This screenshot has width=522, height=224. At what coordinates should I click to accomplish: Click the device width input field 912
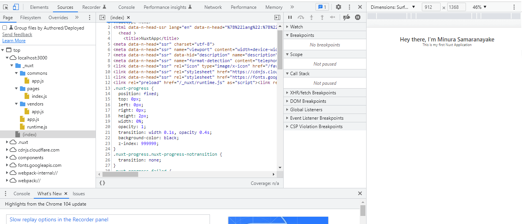(x=431, y=7)
